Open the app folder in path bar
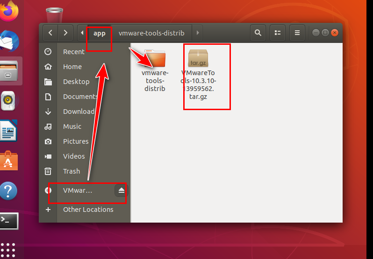373x259 pixels. (x=99, y=33)
